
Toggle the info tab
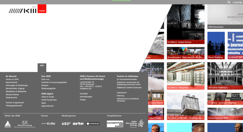(42, 67)
